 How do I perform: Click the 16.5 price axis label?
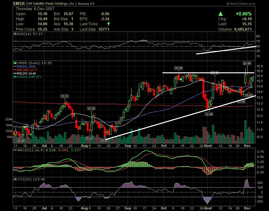click(x=260, y=66)
